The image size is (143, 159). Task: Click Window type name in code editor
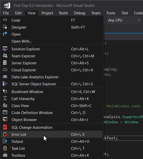click(131, 122)
